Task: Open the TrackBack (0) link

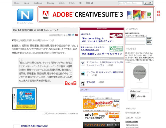Action: click(73, 114)
